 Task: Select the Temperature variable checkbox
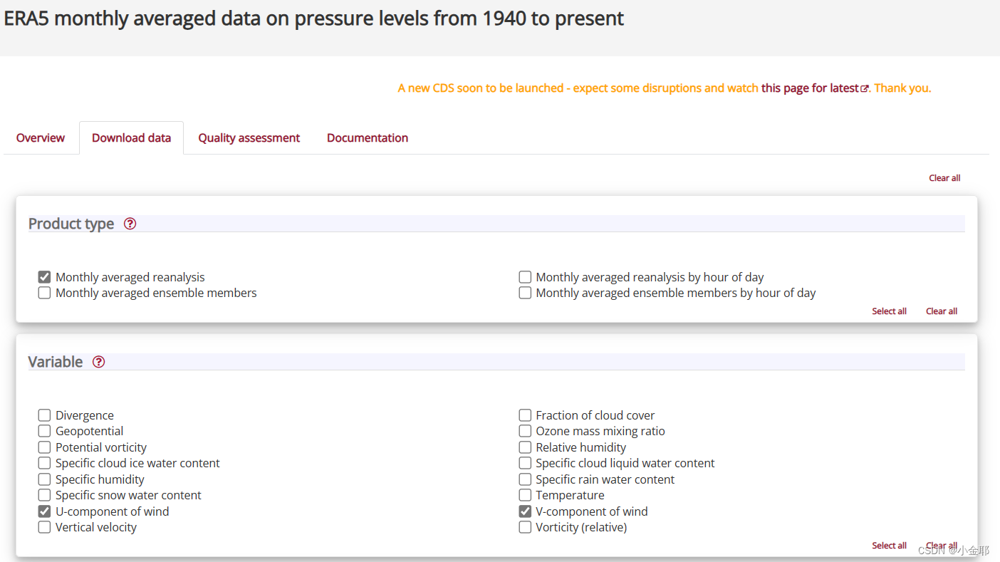[525, 495]
